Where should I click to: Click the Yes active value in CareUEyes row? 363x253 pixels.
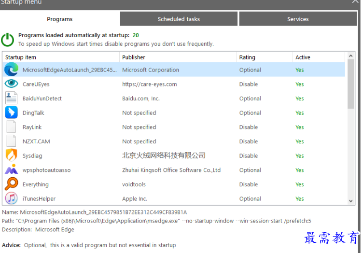tap(300, 84)
